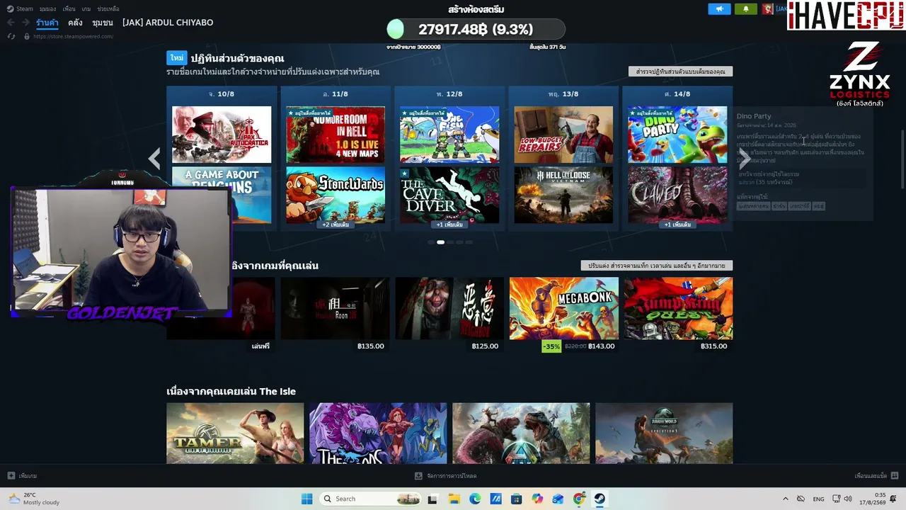Click the back navigation arrow
Image resolution: width=906 pixels, height=510 pixels.
[11, 23]
